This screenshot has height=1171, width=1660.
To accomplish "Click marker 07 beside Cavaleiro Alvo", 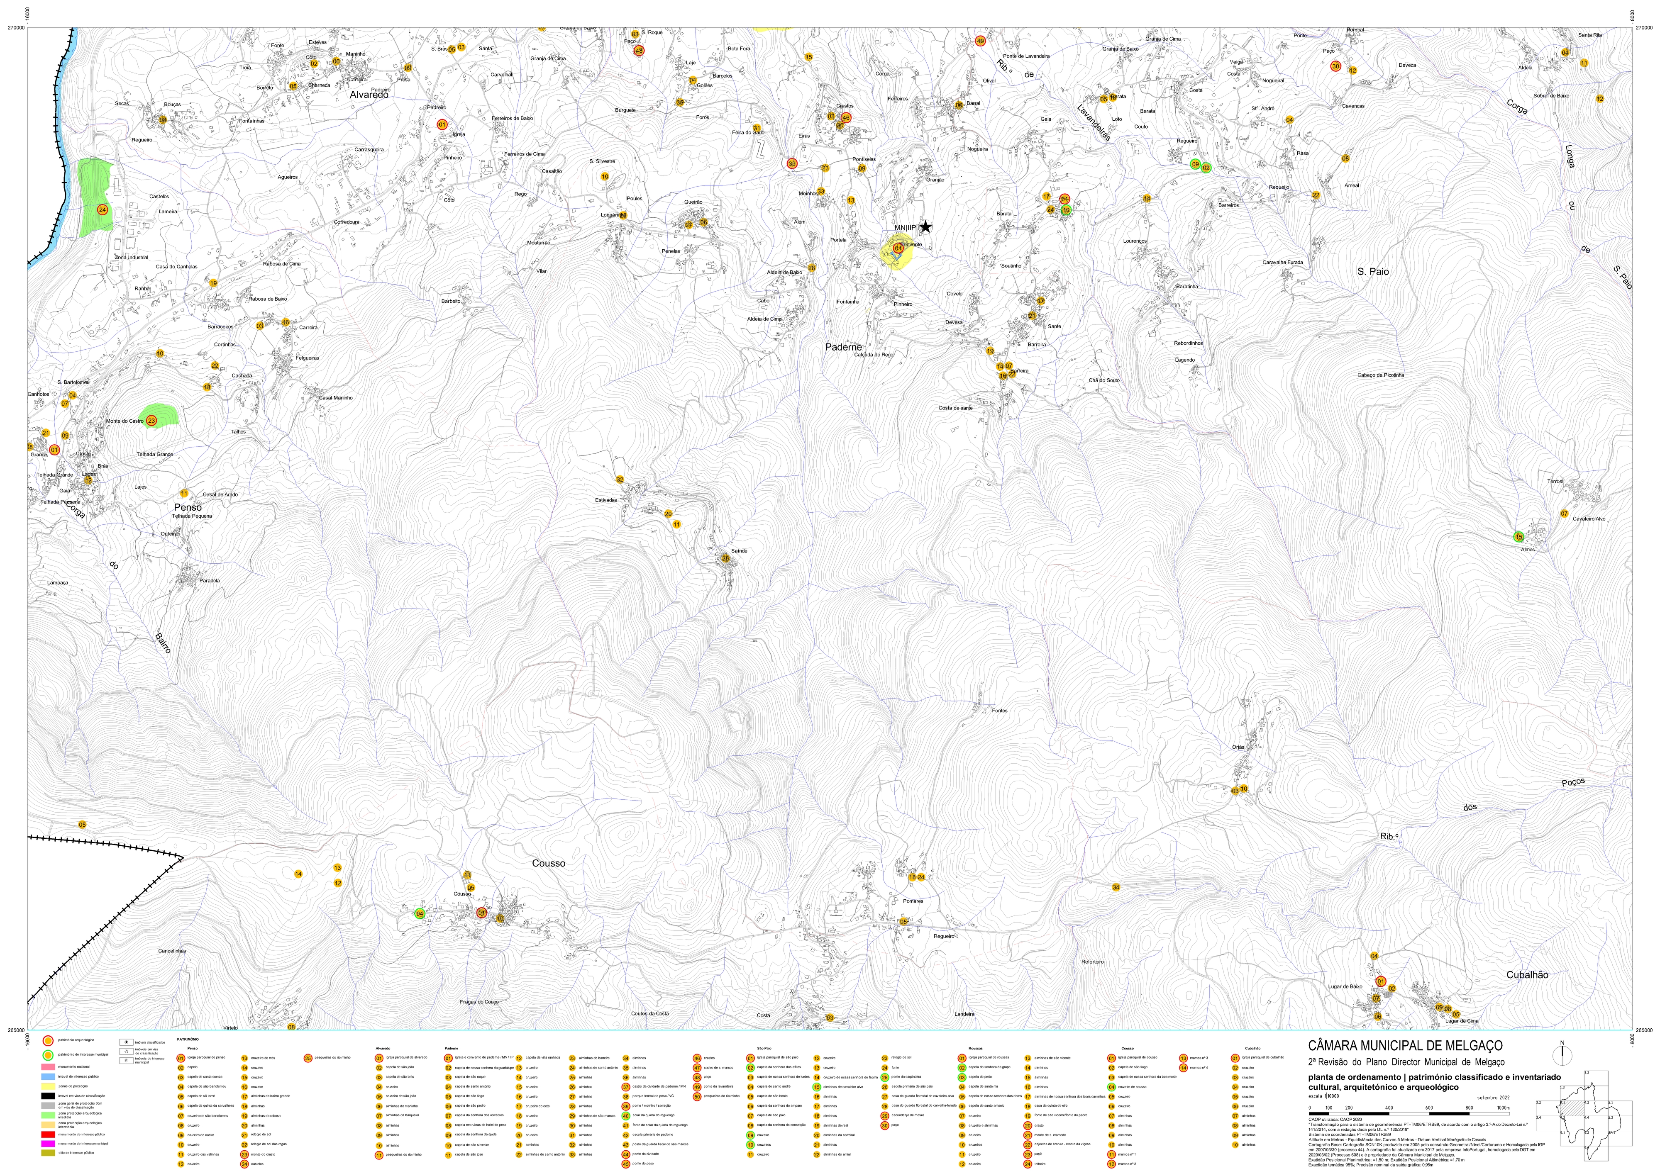I will (1564, 513).
